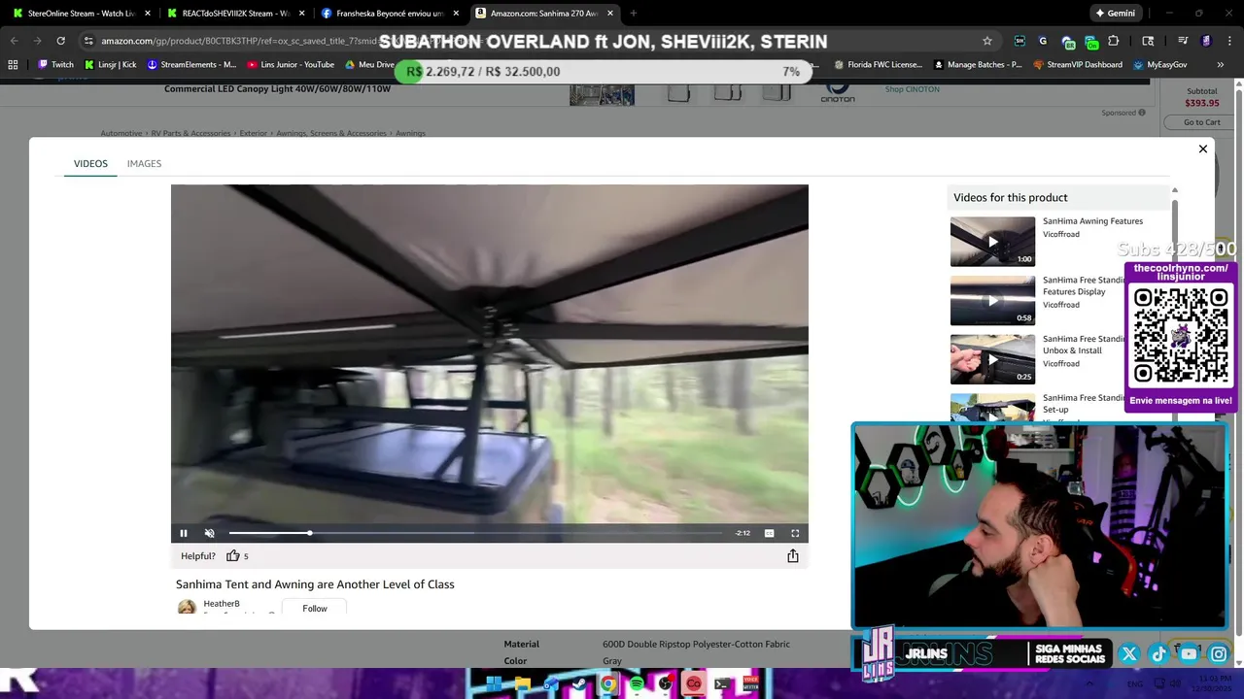Screen dimensions: 1244x699
Task: Reload the Amazon page
Action: tap(60, 41)
